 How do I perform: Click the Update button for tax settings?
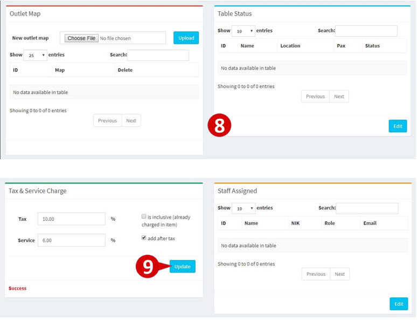tap(182, 267)
